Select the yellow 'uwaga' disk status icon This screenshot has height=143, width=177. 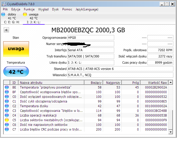click(25, 14)
